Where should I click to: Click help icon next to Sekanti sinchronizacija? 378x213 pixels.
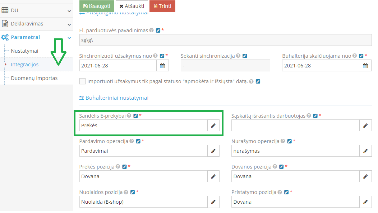click(x=238, y=56)
